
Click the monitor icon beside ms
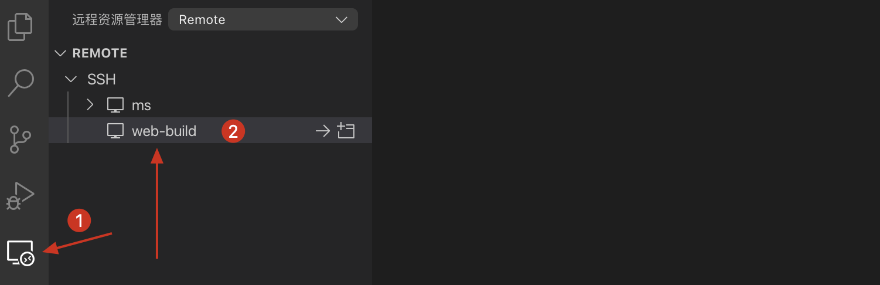click(x=115, y=106)
